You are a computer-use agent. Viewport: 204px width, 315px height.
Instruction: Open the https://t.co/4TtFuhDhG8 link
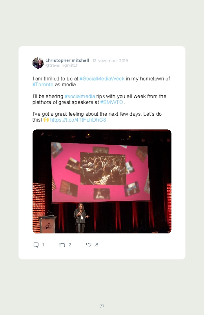(x=78, y=120)
